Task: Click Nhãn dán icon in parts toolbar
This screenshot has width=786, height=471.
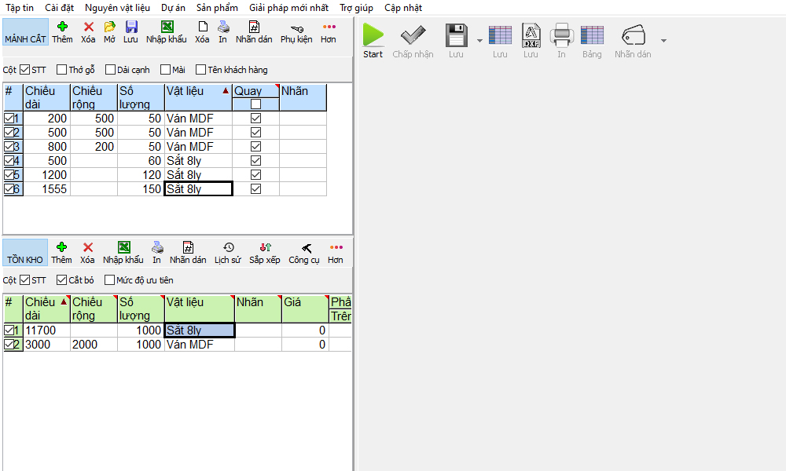Action: [x=253, y=27]
